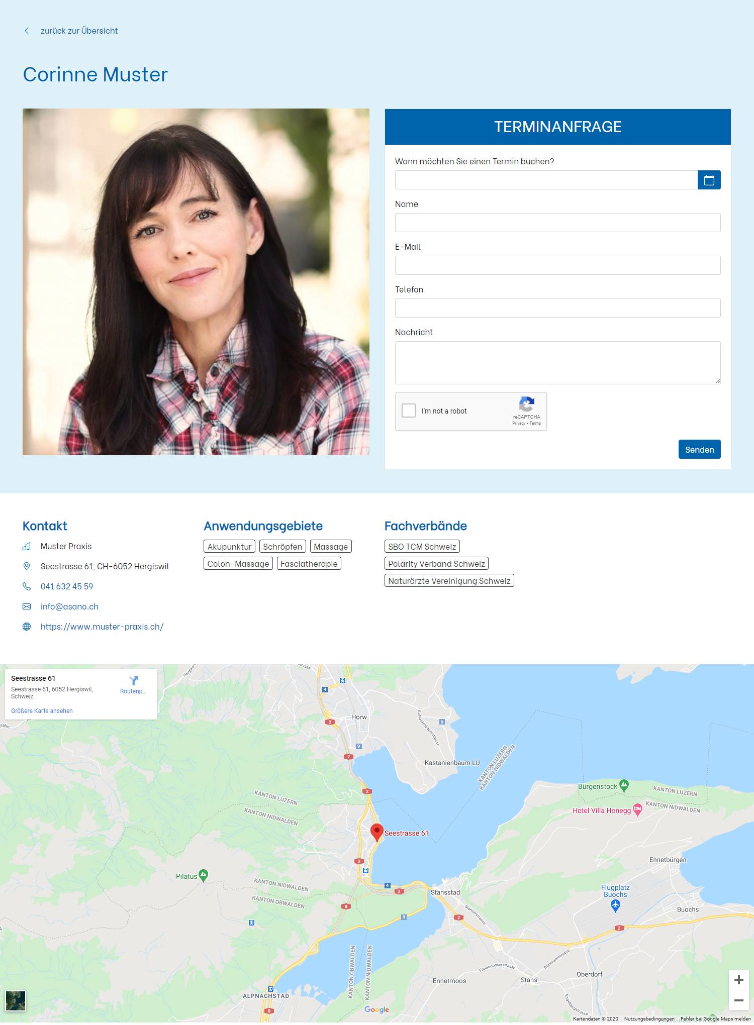Click Flugplatz Buochs airport marker
This screenshot has height=1025, width=754.
tap(615, 905)
